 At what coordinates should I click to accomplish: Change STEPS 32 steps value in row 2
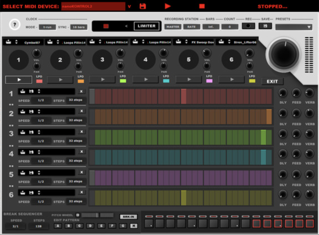(75, 120)
